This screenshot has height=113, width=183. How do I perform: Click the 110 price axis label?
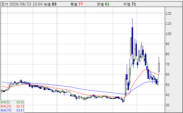click(168, 24)
